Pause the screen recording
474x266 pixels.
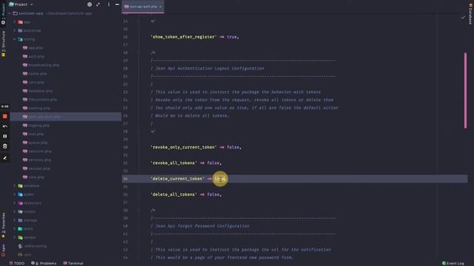point(5,136)
